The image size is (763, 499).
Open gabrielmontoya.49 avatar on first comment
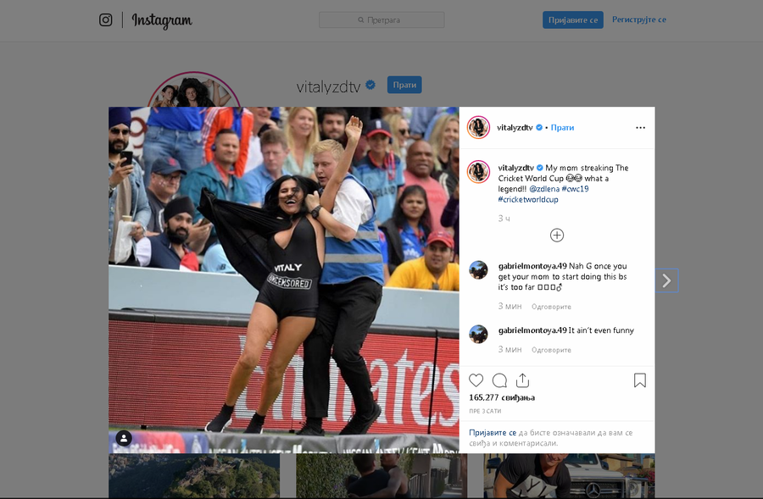pos(478,270)
